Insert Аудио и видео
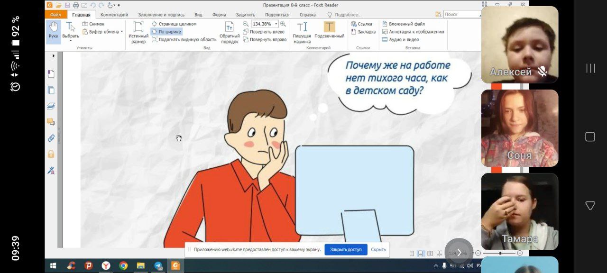Viewport: 607px width, 273px height. (401, 40)
